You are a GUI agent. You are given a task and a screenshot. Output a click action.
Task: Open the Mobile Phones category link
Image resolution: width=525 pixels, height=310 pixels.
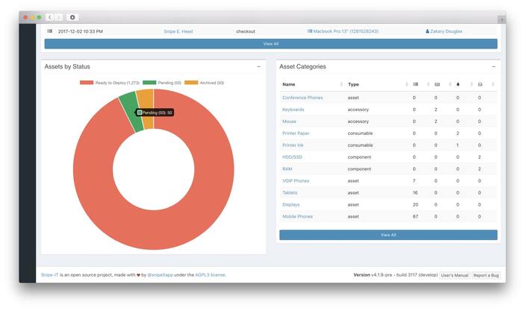pyautogui.click(x=297, y=216)
